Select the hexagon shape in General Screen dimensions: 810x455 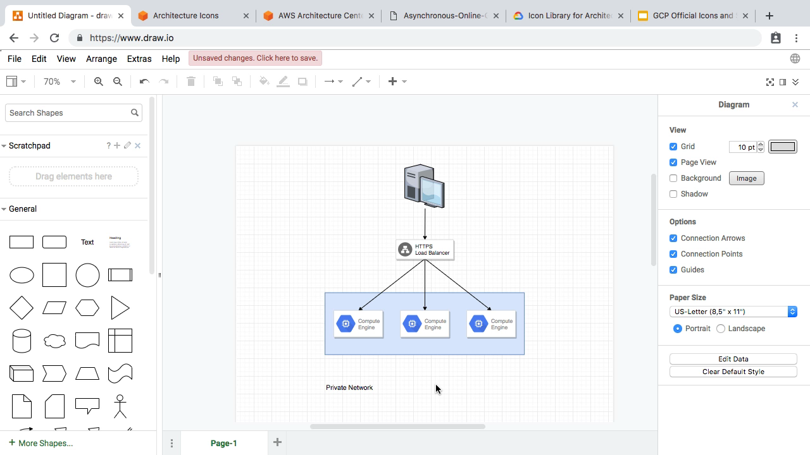tap(87, 308)
